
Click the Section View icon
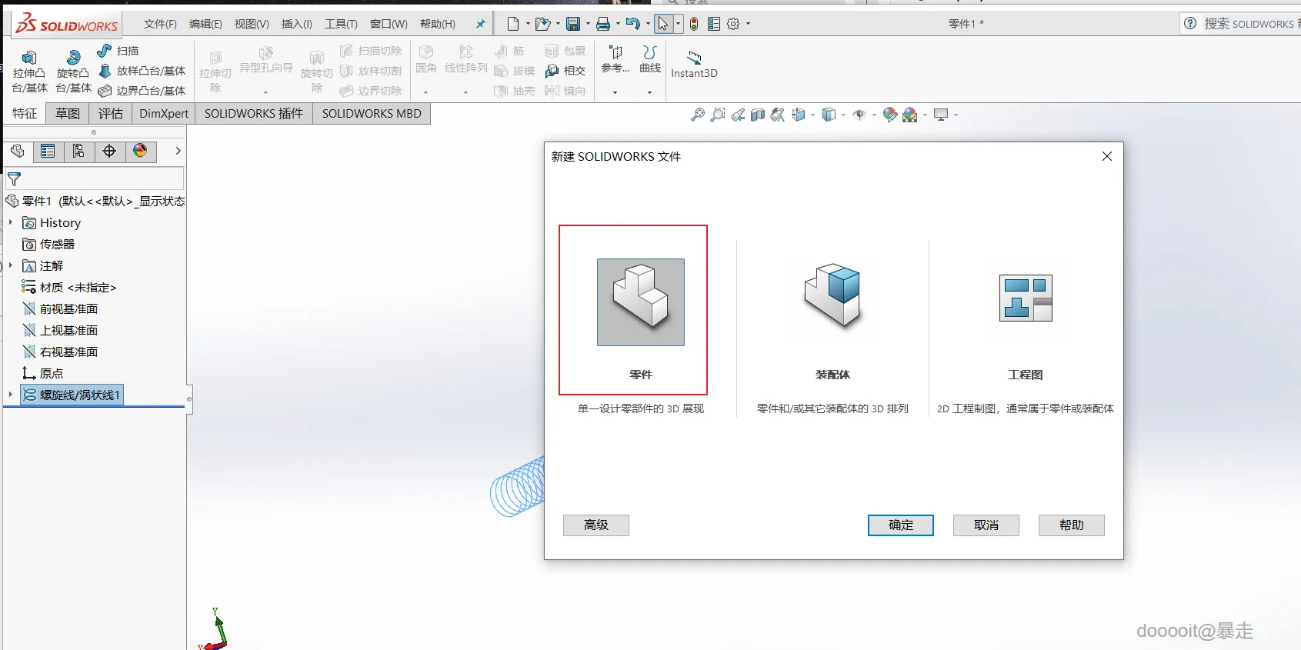(758, 115)
